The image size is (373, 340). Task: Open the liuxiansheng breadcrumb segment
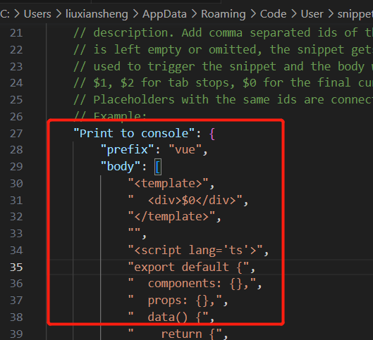[97, 14]
